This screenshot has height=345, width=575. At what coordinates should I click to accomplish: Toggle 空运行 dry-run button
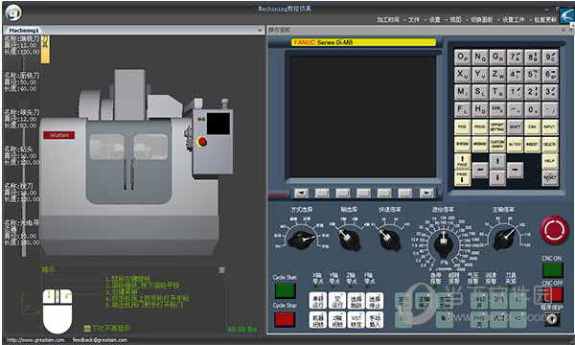tap(337, 301)
